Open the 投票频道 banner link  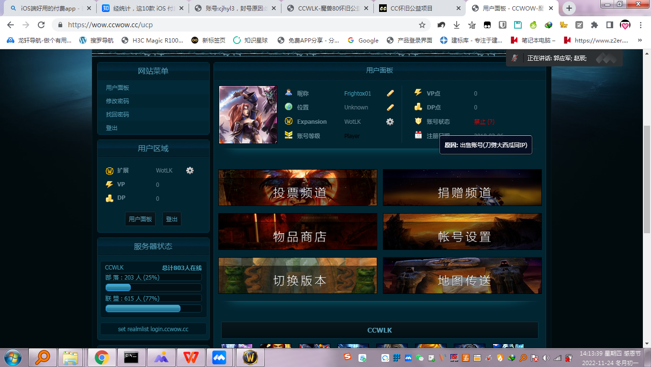coord(297,188)
